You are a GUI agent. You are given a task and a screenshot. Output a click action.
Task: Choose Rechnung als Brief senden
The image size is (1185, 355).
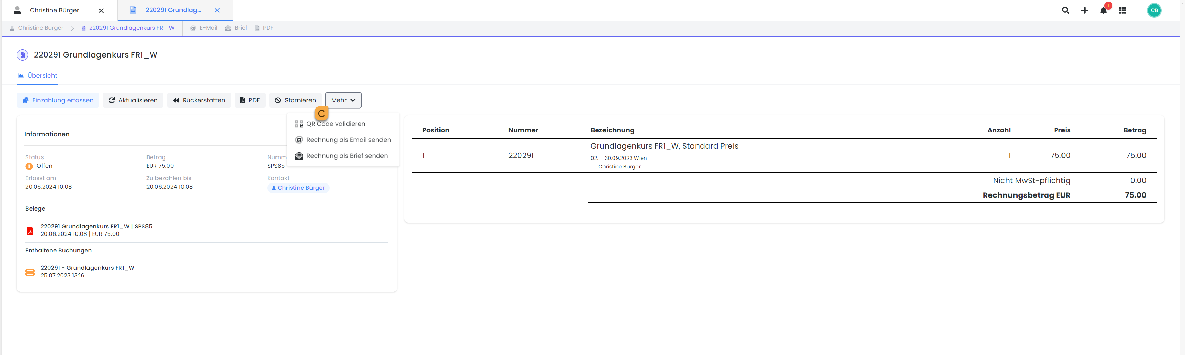coord(347,156)
